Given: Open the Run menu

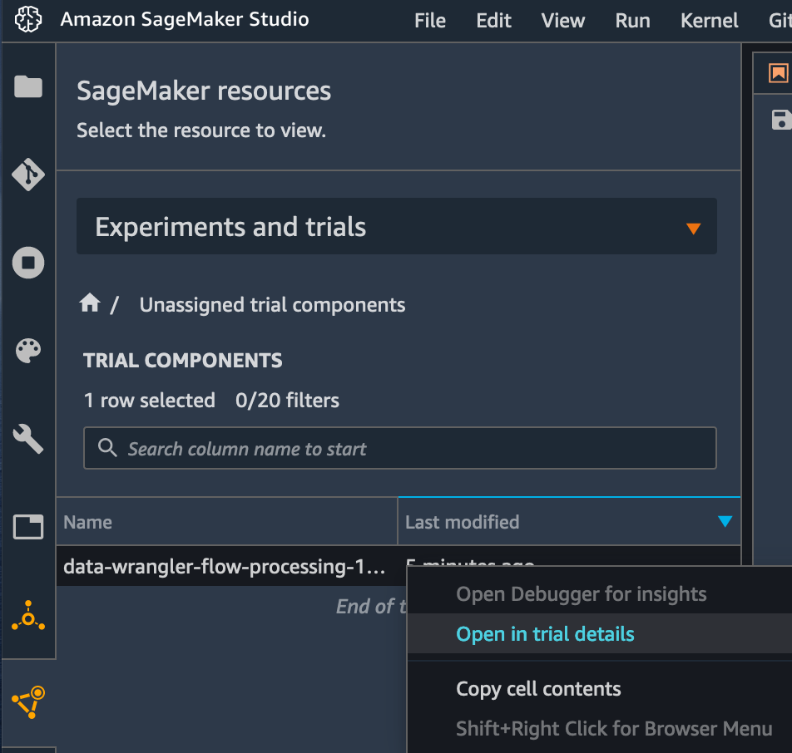Looking at the screenshot, I should tap(632, 21).
